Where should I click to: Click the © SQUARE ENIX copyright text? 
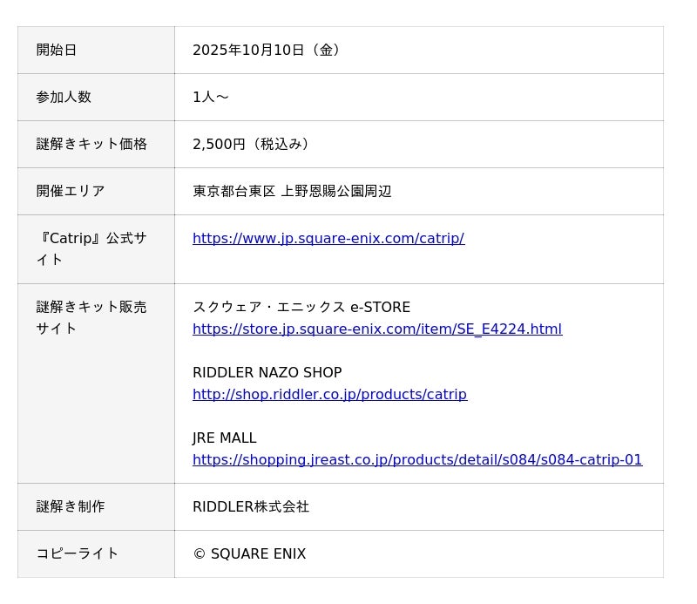tap(249, 553)
